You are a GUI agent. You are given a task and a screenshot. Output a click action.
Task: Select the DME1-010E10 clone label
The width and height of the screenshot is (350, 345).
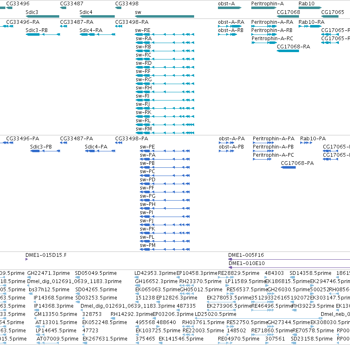247,263
